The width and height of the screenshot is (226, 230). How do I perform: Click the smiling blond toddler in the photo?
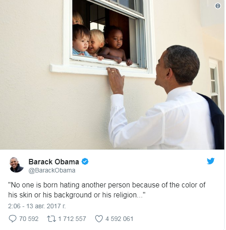click(x=96, y=43)
